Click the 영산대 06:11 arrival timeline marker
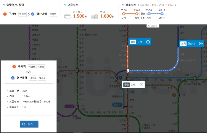This screenshot has width=207, height=133. pos(162,14)
